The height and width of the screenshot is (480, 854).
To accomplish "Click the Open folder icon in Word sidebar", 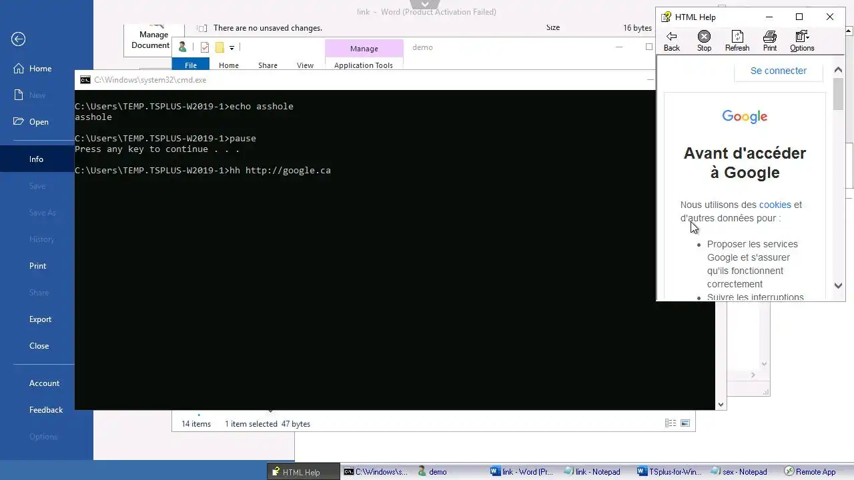I will click(19, 122).
